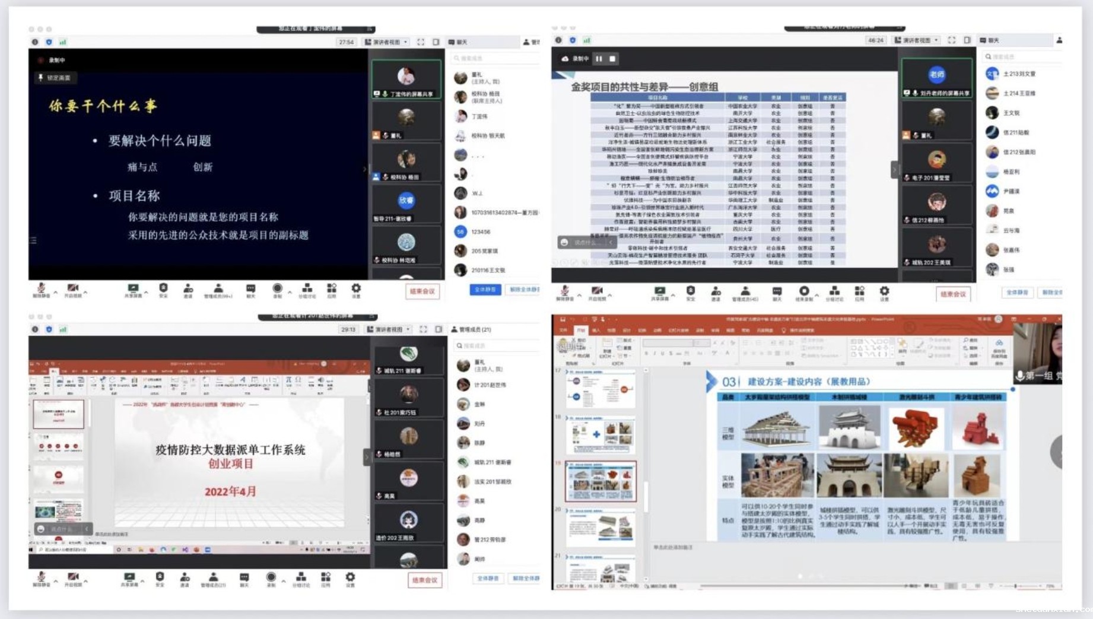Screen dimensions: 1093x619
Task: Open speaker view dropdown in top-left meeting
Action: (x=386, y=42)
